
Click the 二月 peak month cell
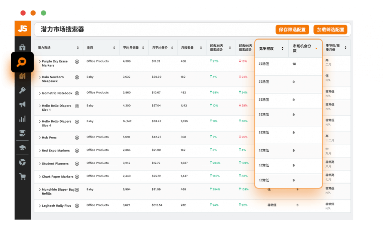(x=328, y=64)
